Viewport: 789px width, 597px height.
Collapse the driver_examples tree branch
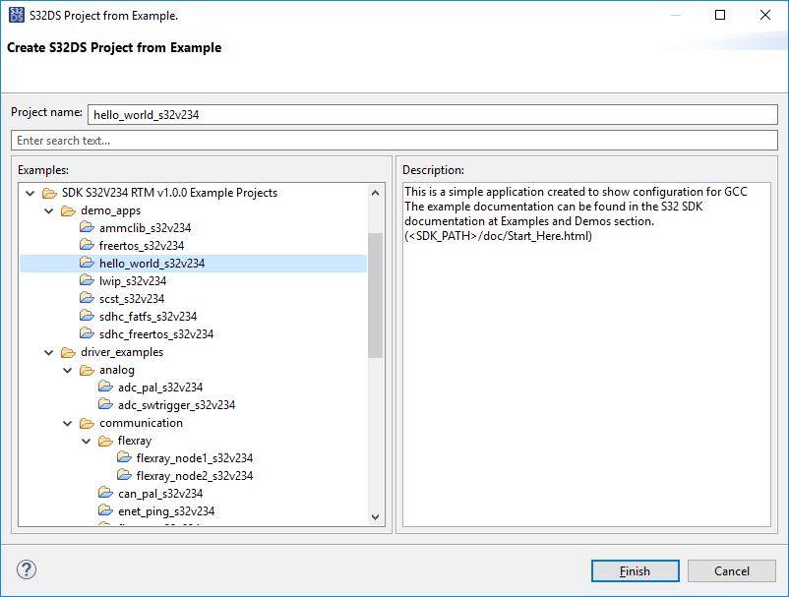pyautogui.click(x=48, y=351)
